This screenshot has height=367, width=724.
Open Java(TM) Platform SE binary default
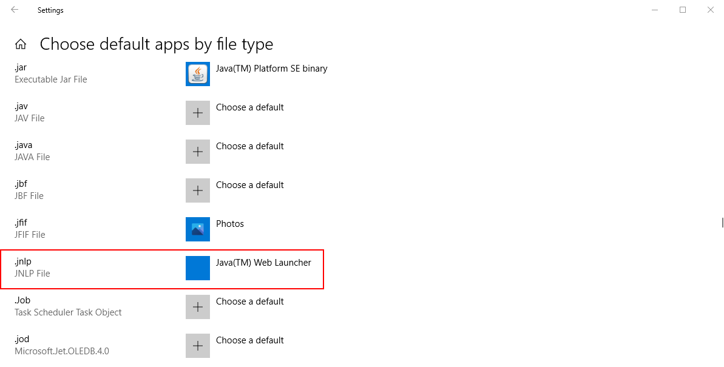point(271,69)
